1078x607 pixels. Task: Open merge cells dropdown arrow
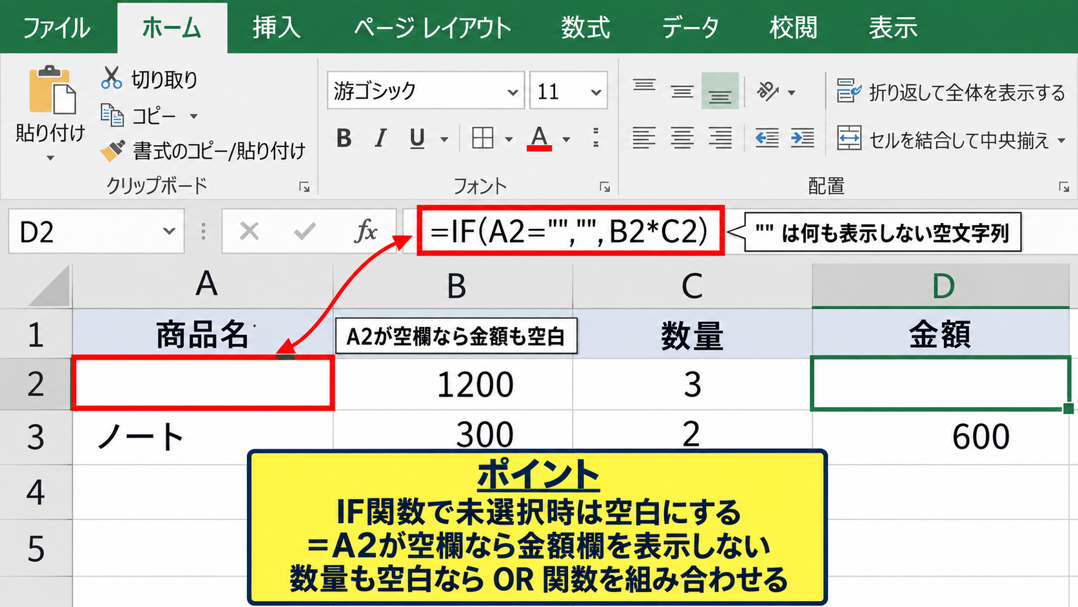pos(1061,140)
